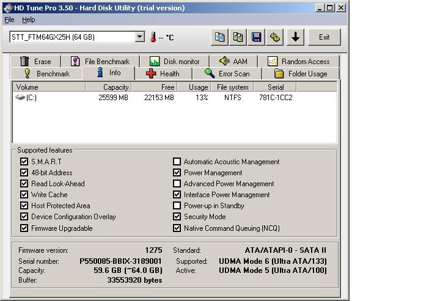Click serial number P550085-BBIX-3189001
Screen dimensions: 440x301
point(120,261)
